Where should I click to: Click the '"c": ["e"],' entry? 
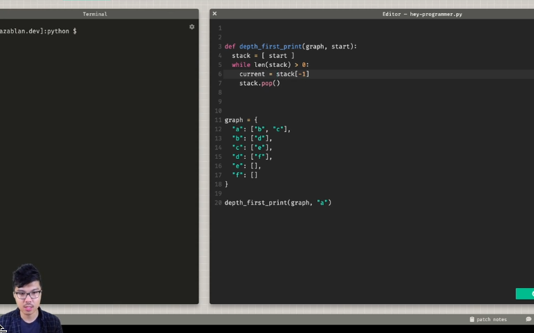252,147
